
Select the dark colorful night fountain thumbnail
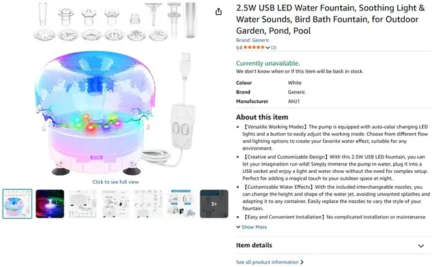click(x=50, y=204)
